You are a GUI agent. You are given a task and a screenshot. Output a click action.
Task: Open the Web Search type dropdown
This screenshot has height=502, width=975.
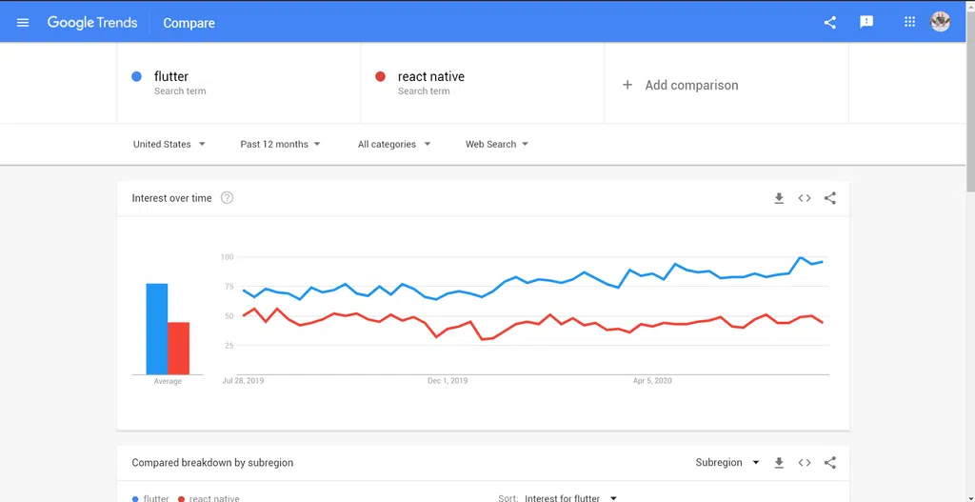[x=497, y=144]
